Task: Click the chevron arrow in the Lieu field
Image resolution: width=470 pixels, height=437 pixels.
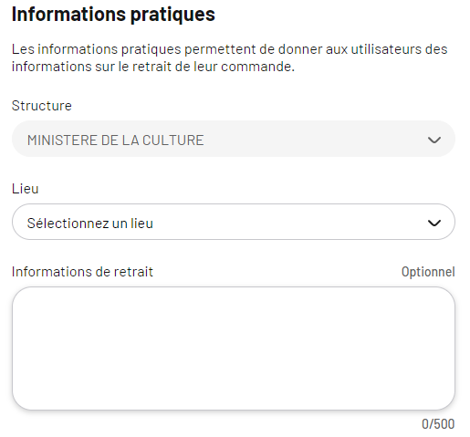Action: pyautogui.click(x=433, y=223)
